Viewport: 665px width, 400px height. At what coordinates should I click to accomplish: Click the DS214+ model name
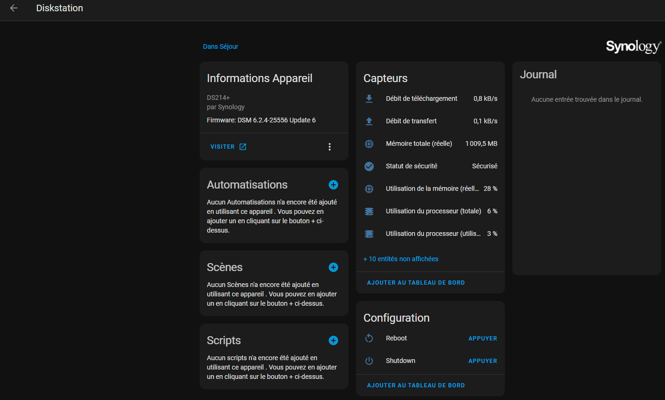click(x=218, y=98)
